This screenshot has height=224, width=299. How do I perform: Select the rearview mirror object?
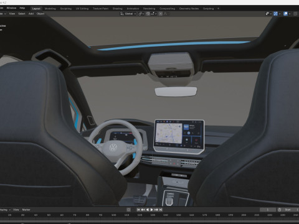(x=176, y=91)
